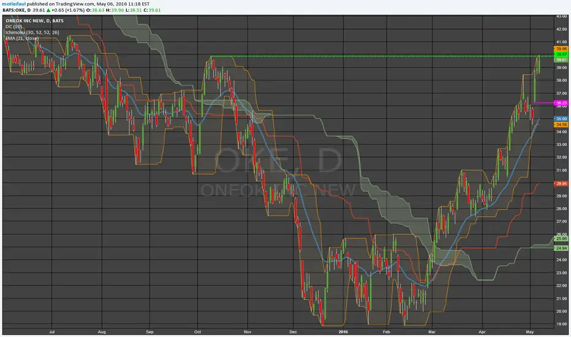Click the Mar label on time axis
The height and width of the screenshot is (337, 571).
pos(432,332)
